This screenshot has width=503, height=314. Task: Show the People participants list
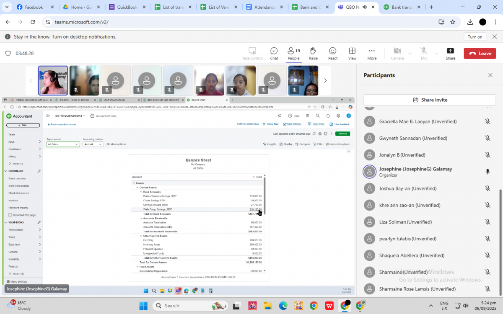(x=293, y=54)
